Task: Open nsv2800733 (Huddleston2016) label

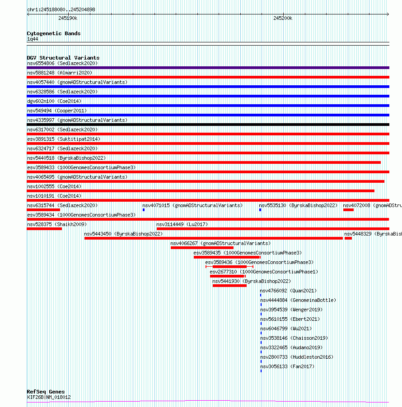Action: point(297,357)
